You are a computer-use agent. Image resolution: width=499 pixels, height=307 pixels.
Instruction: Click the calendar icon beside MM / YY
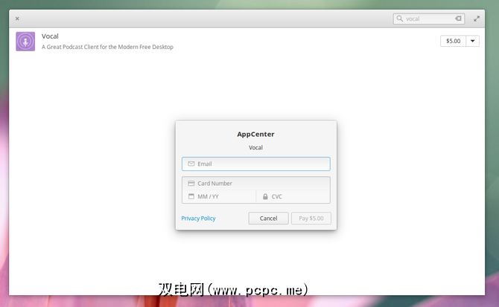tap(191, 196)
